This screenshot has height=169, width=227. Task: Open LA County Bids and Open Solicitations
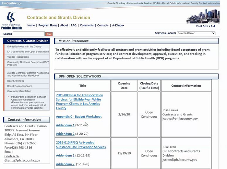point(28,52)
